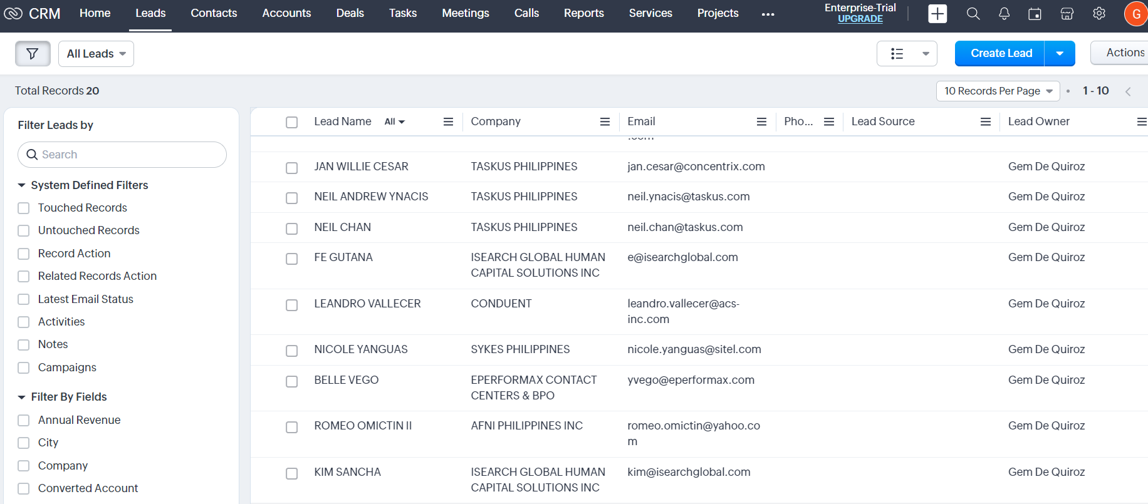Show more modules ellipsis

tap(768, 14)
